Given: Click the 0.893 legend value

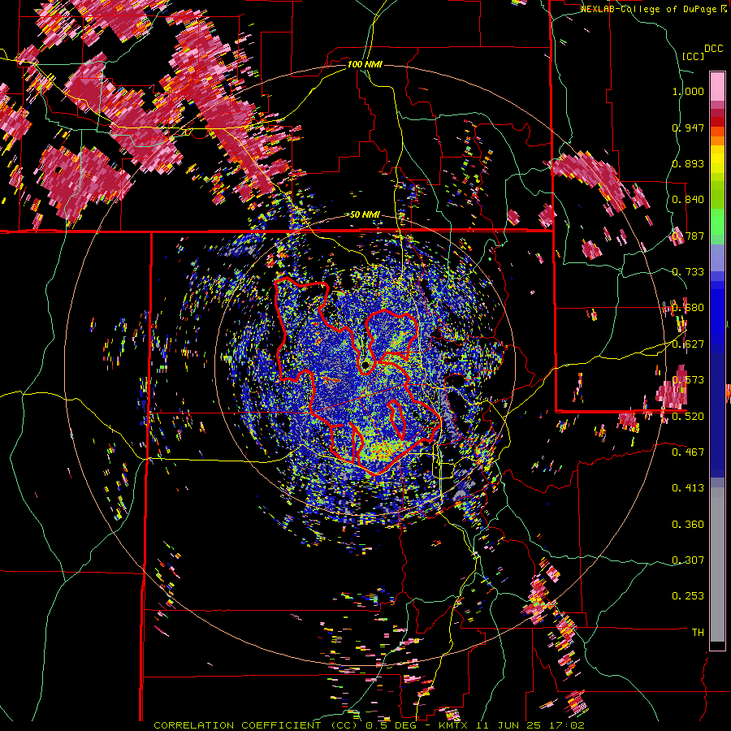Looking at the screenshot, I should [x=688, y=163].
